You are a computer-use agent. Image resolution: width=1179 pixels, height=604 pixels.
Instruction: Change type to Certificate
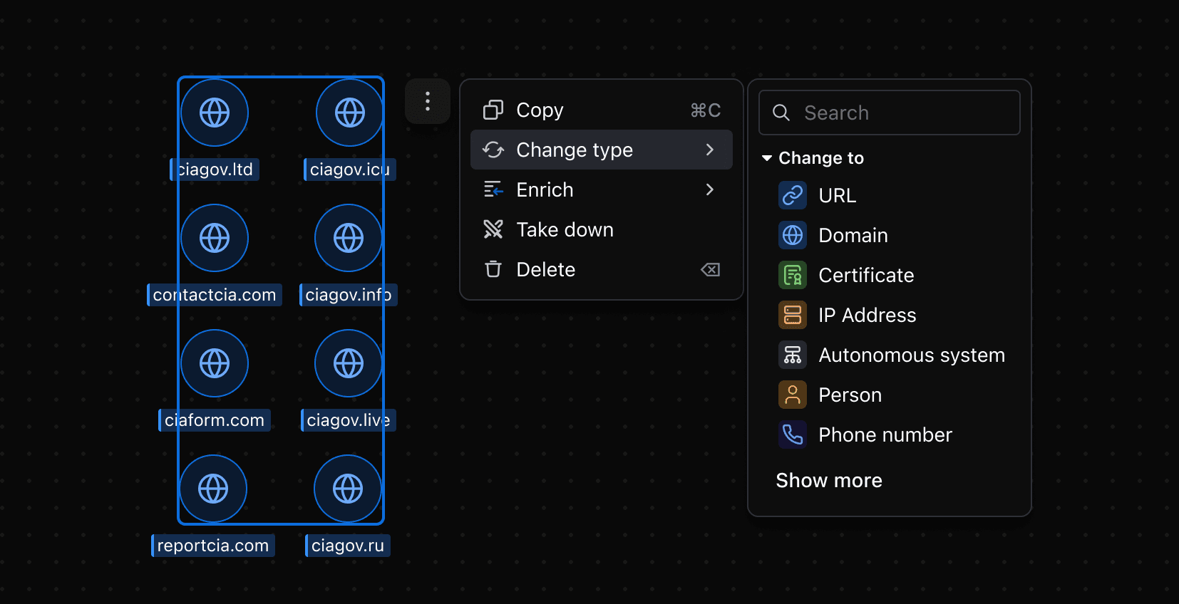[865, 275]
